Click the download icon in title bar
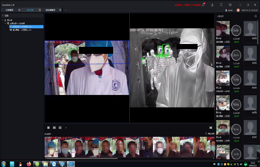Viewport: 260px width, 167px height. click(x=212, y=5)
